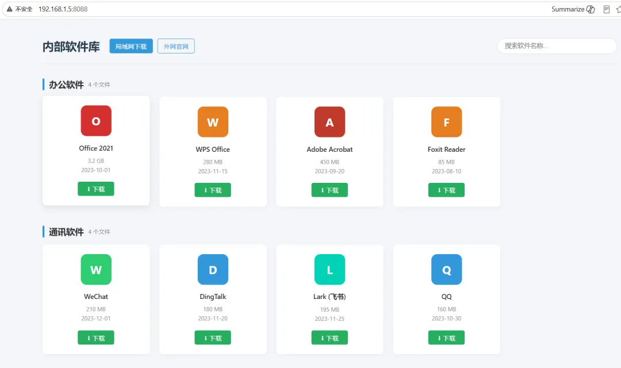Download QQ
This screenshot has height=368, width=621.
(446, 338)
